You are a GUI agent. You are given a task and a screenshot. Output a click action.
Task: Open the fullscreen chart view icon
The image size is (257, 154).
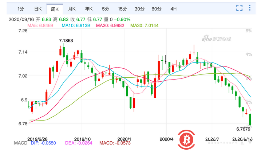pyautogui.click(x=239, y=8)
